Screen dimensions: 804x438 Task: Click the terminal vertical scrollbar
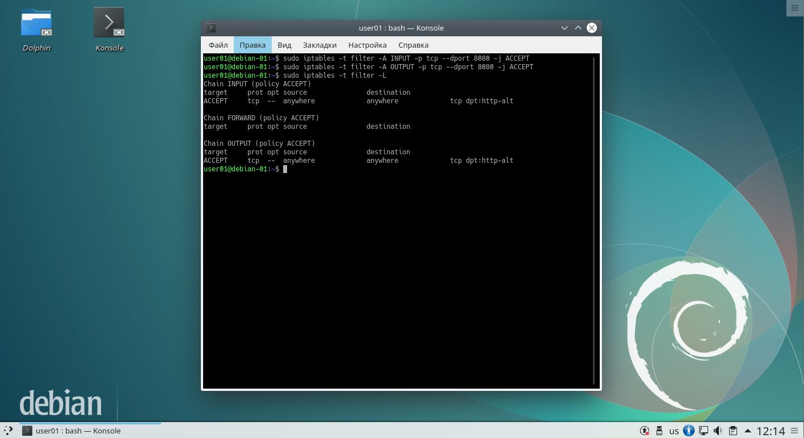coord(593,221)
